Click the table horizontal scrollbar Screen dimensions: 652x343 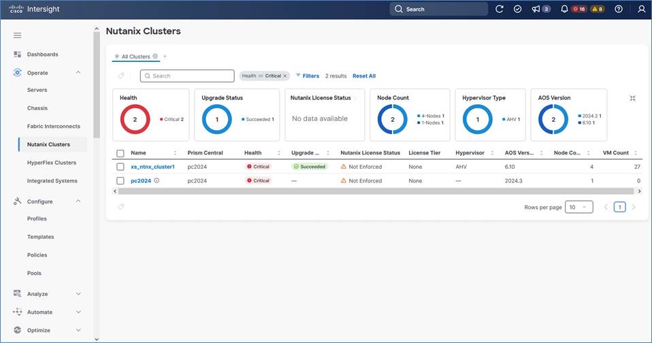377,191
